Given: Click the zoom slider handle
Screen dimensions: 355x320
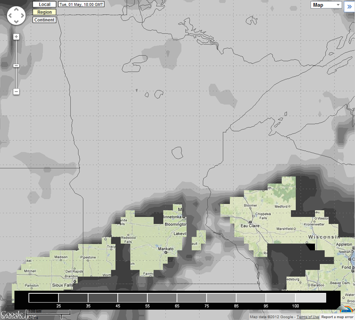Looking at the screenshot, I should (x=16, y=66).
